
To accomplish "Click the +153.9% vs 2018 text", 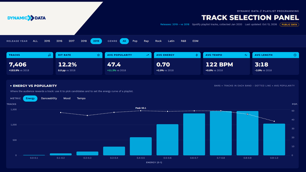I will click(x=19, y=70).
